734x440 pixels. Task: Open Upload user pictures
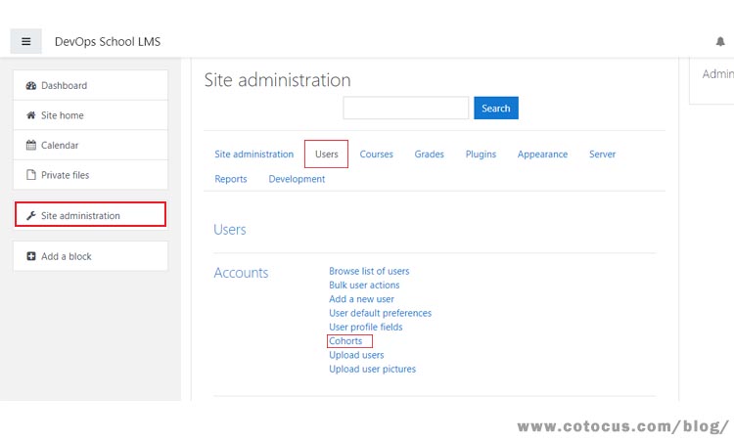click(372, 370)
